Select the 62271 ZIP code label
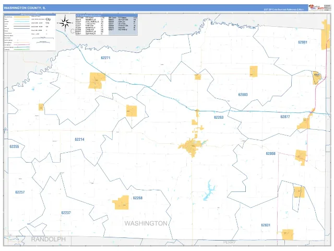 point(105,58)
